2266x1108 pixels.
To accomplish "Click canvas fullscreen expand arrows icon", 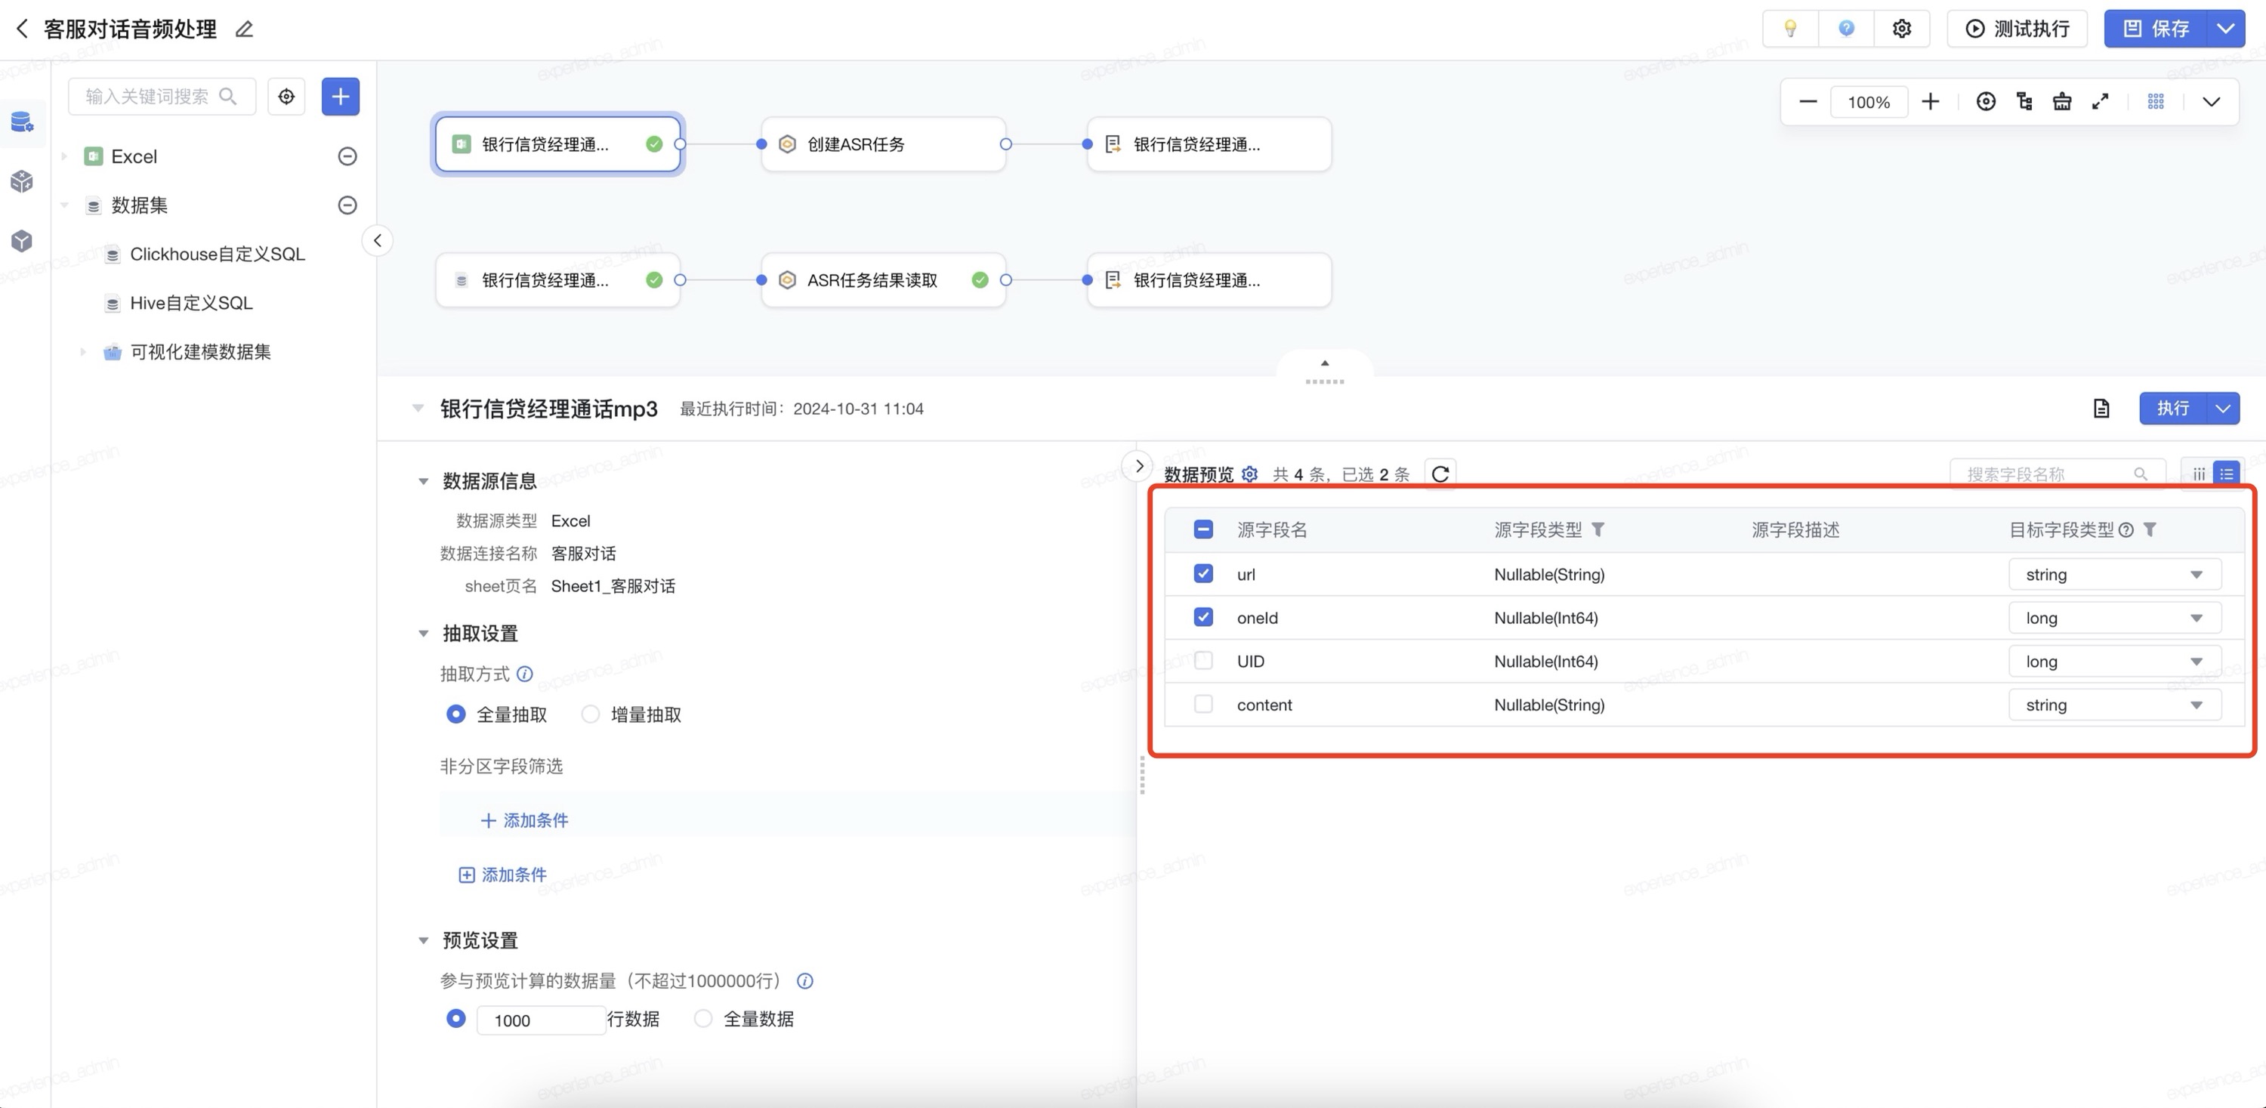I will [x=2101, y=102].
